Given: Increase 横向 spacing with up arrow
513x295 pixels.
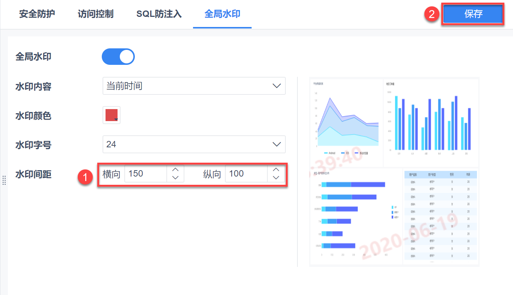Looking at the screenshot, I should click(x=175, y=169).
